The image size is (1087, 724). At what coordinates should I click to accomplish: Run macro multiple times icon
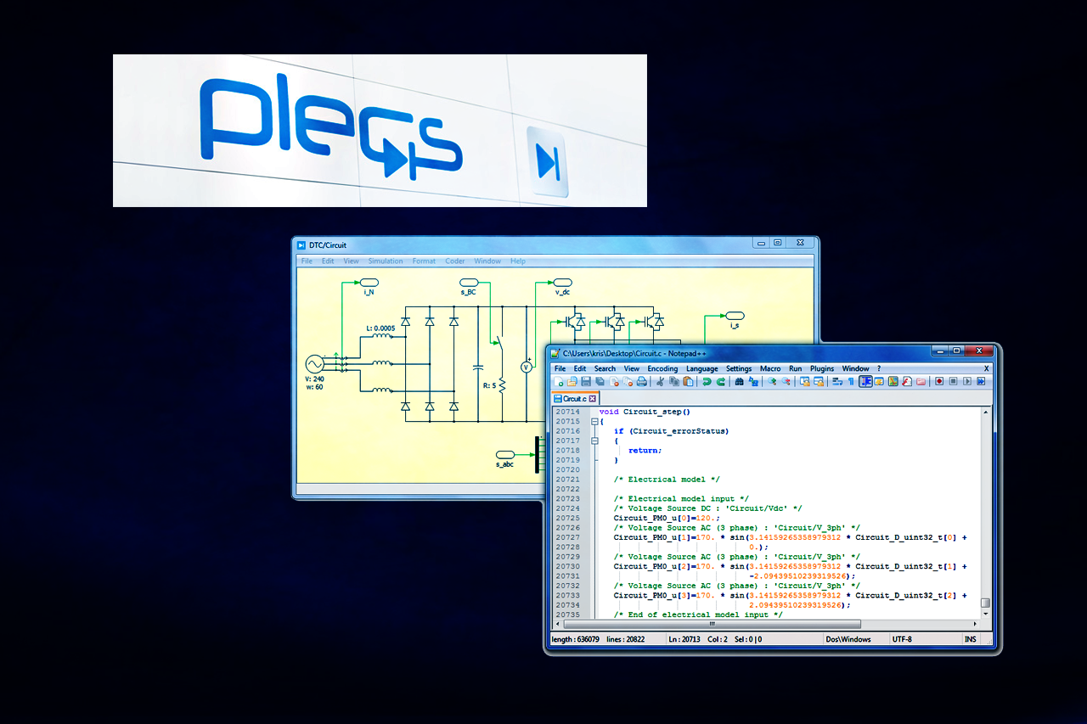point(981,382)
